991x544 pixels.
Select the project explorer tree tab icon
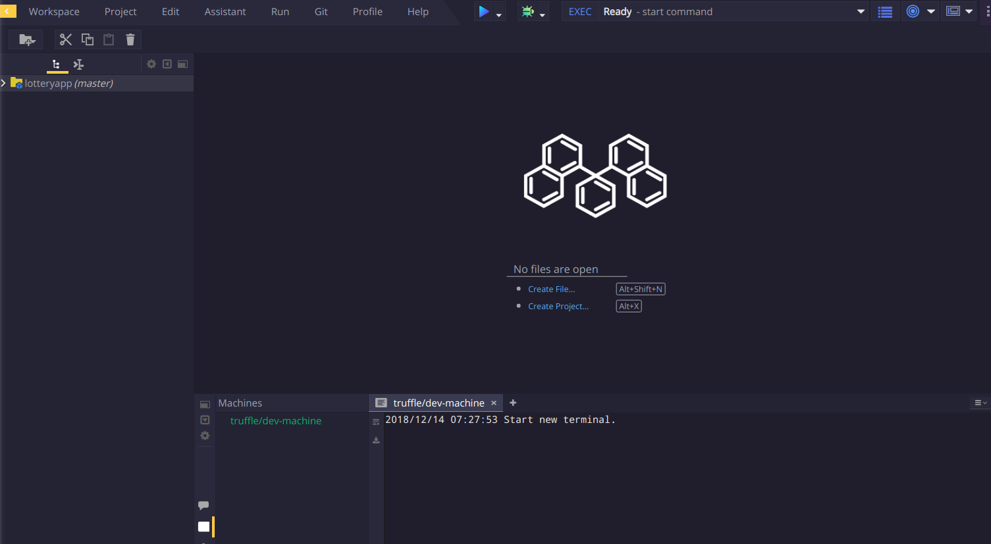[57, 64]
